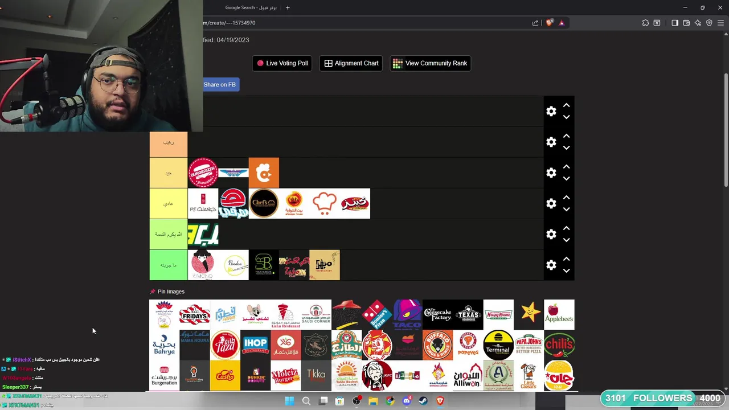Select the Cheesecake Factory logo
This screenshot has height=410, width=729.
coord(437,314)
